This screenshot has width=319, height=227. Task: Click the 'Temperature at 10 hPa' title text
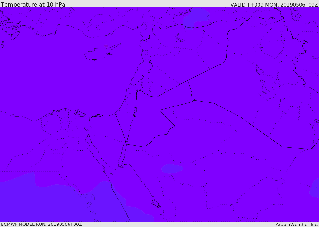33,4
